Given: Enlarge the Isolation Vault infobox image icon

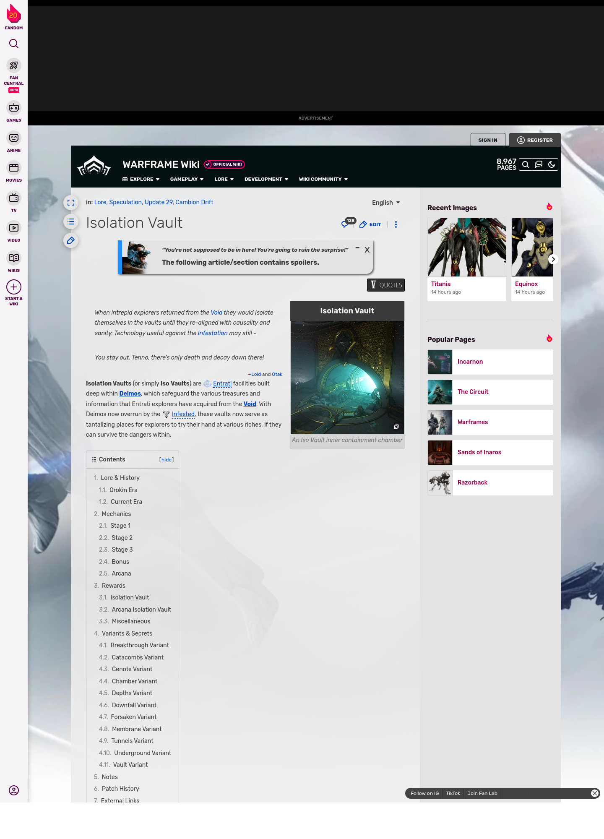Looking at the screenshot, I should click(396, 427).
